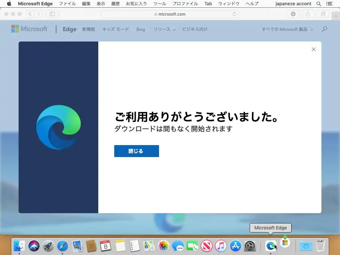The width and height of the screenshot is (340, 255).
Task: Open the Bing link
Action: 140,29
